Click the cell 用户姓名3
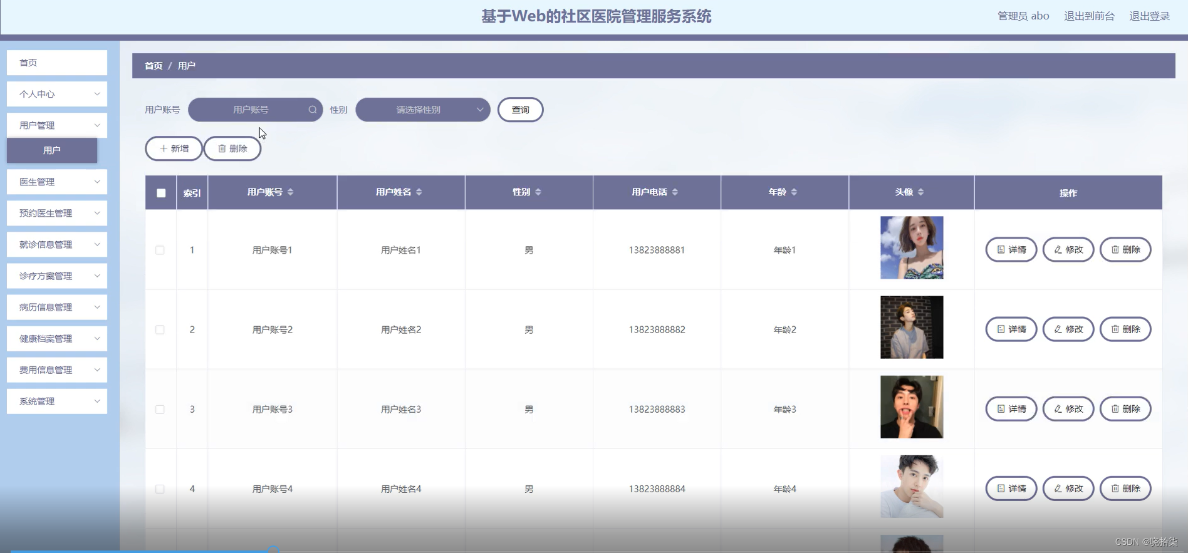 401,409
